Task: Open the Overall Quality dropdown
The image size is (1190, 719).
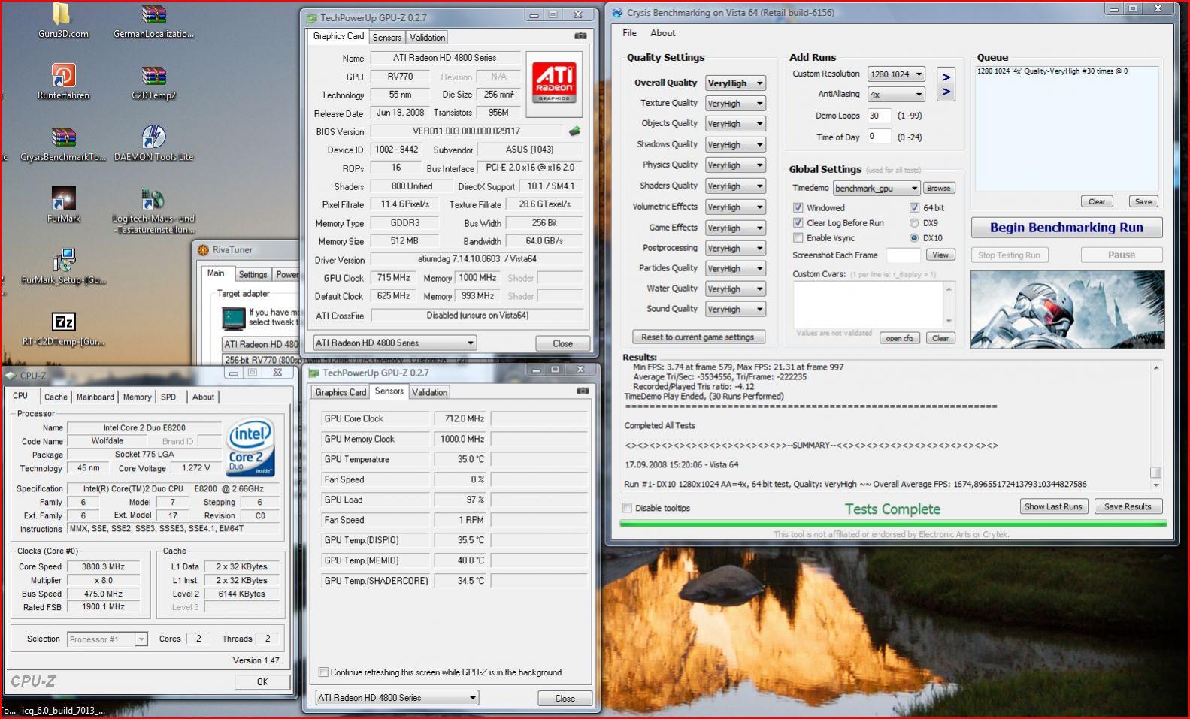Action: [x=735, y=83]
